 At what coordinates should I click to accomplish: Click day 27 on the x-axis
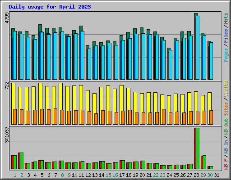[189, 175]
